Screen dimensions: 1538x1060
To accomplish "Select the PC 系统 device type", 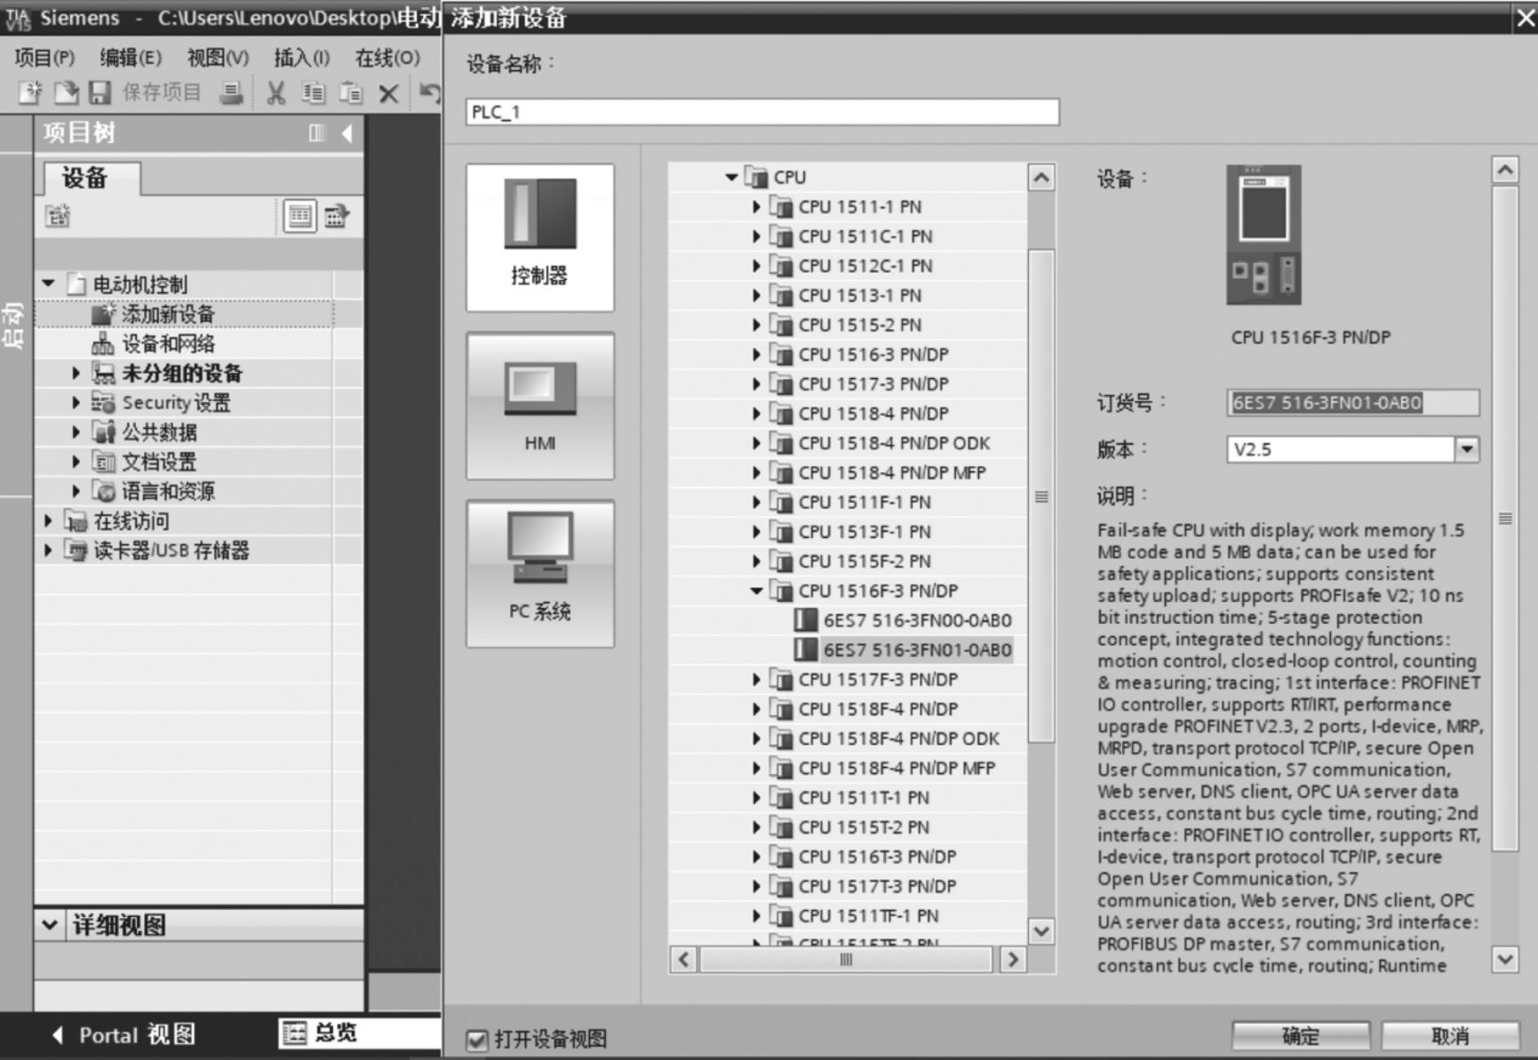I will click(540, 574).
